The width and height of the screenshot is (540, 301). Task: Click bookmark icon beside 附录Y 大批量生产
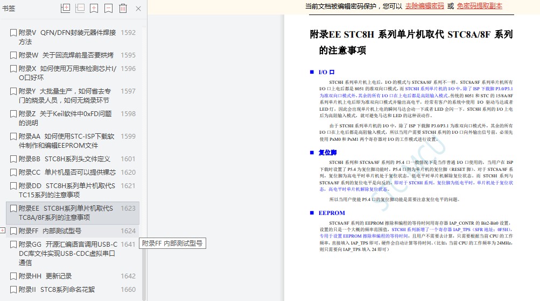13,91
